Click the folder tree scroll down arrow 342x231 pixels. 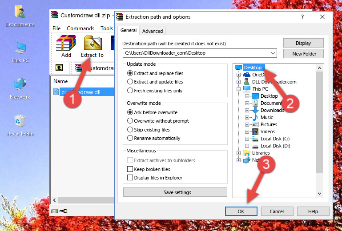(x=319, y=193)
